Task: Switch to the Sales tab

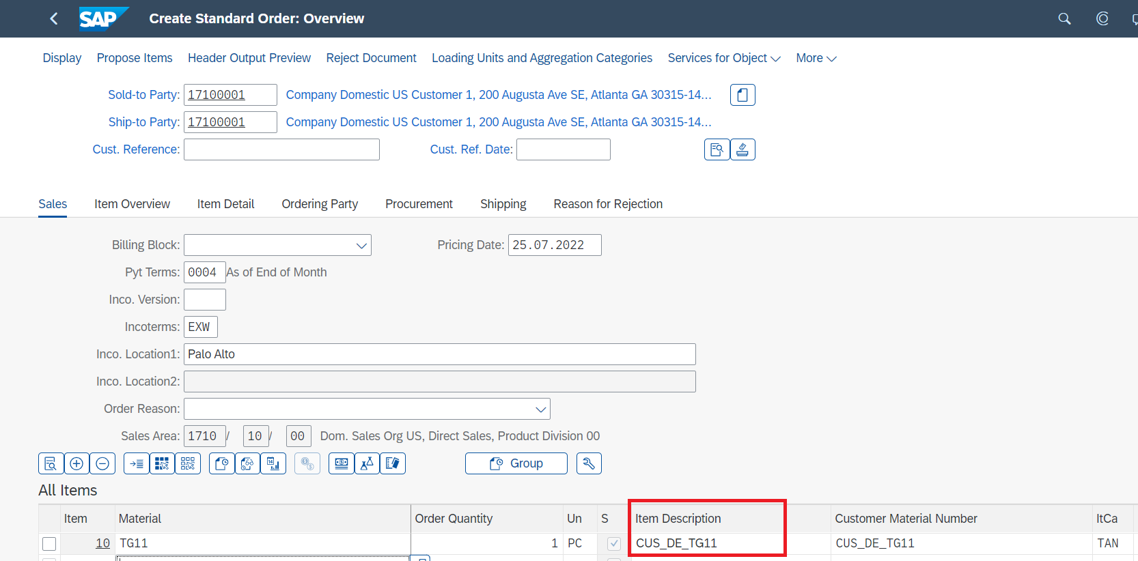Action: (53, 204)
